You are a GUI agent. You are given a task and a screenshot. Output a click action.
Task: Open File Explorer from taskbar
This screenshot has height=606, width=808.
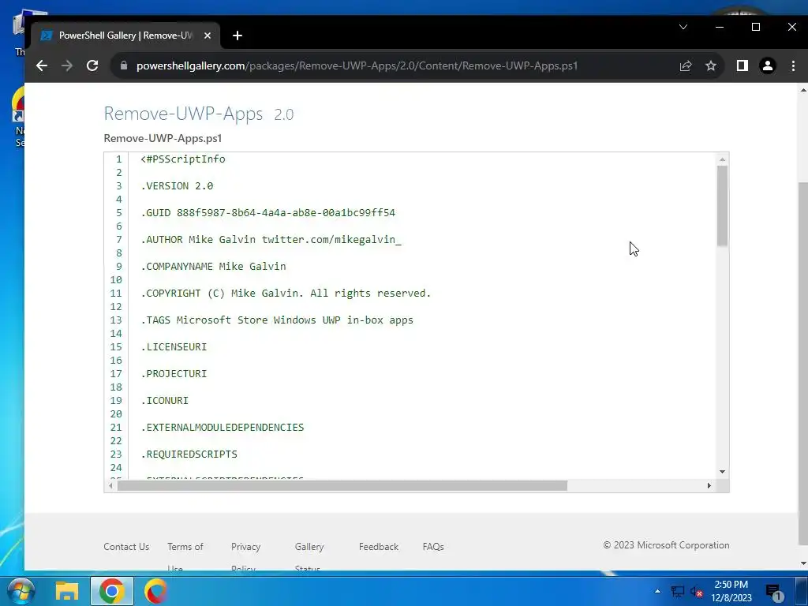pos(67,590)
